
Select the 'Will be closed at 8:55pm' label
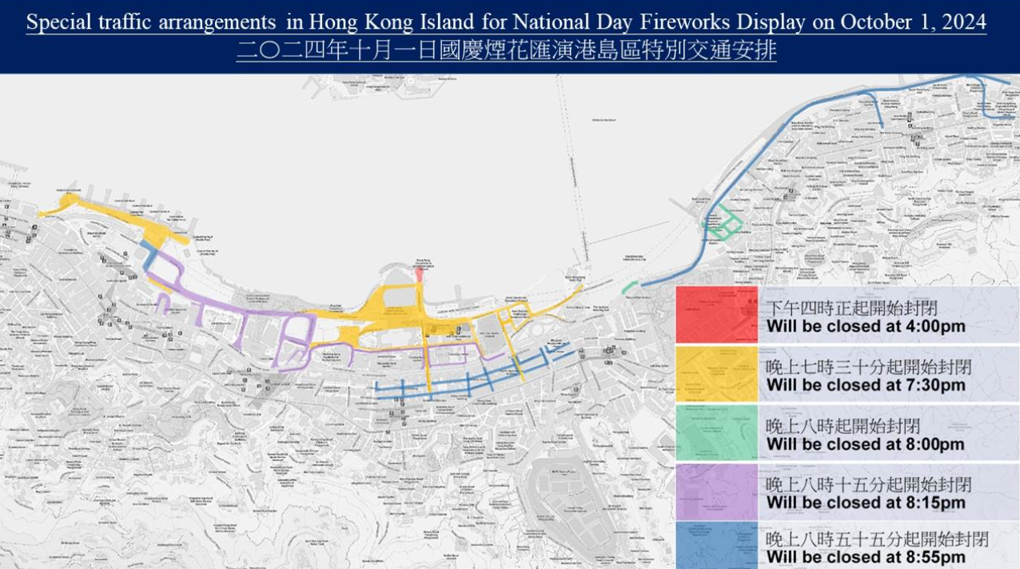866,558
